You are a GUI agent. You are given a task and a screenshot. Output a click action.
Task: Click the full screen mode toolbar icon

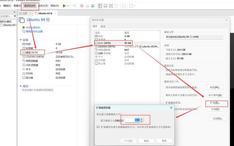(x=111, y=6)
